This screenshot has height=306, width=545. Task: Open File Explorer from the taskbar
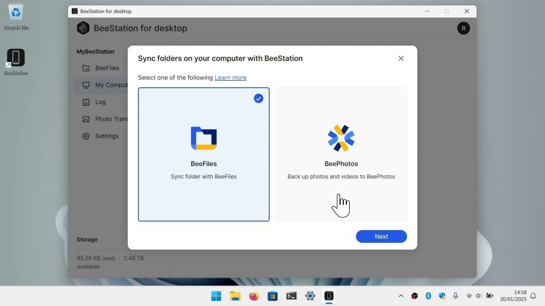click(235, 296)
